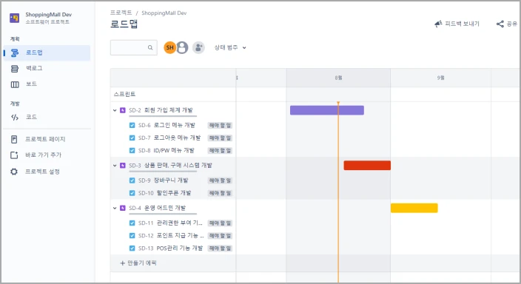
Task: Open the 프로젝트 설정 gear icon
Action: tap(14, 172)
